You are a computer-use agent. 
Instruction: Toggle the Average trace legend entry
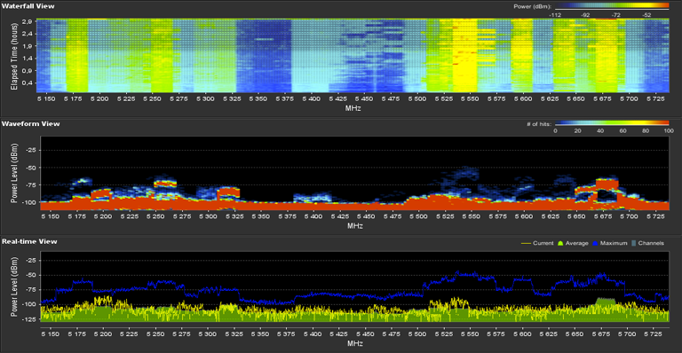573,243
